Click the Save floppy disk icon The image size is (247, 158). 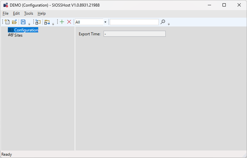23,22
